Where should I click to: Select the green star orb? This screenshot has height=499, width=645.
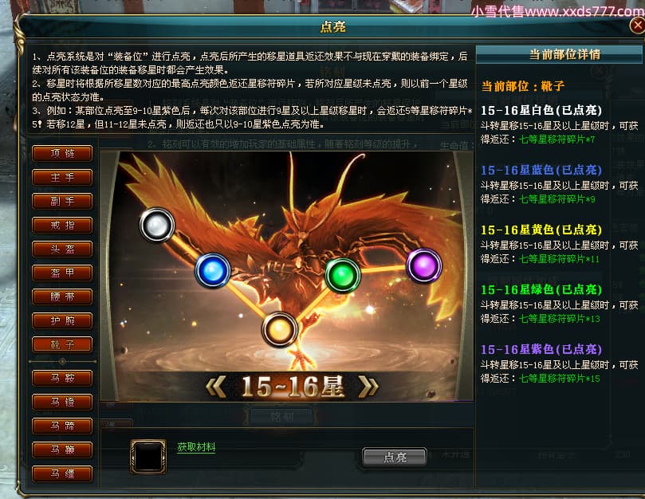343,275
